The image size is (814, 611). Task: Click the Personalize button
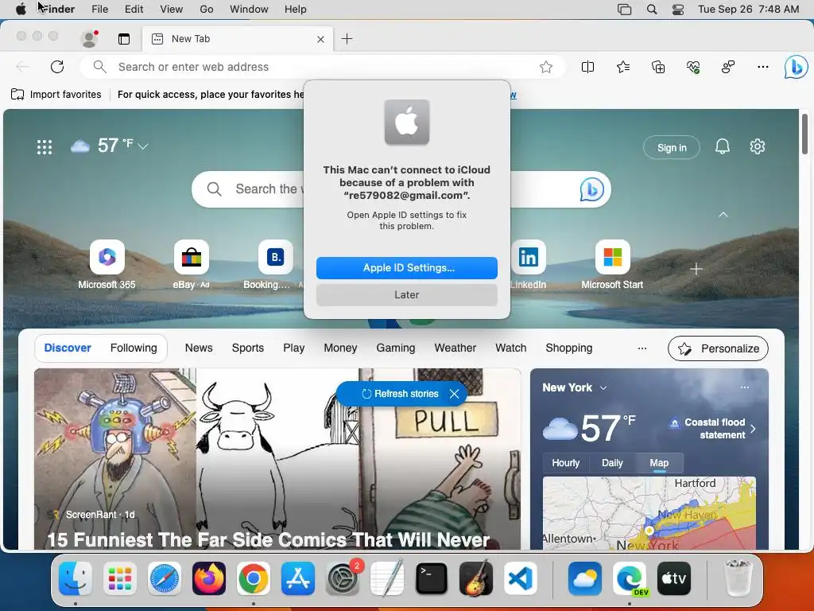[x=718, y=348]
